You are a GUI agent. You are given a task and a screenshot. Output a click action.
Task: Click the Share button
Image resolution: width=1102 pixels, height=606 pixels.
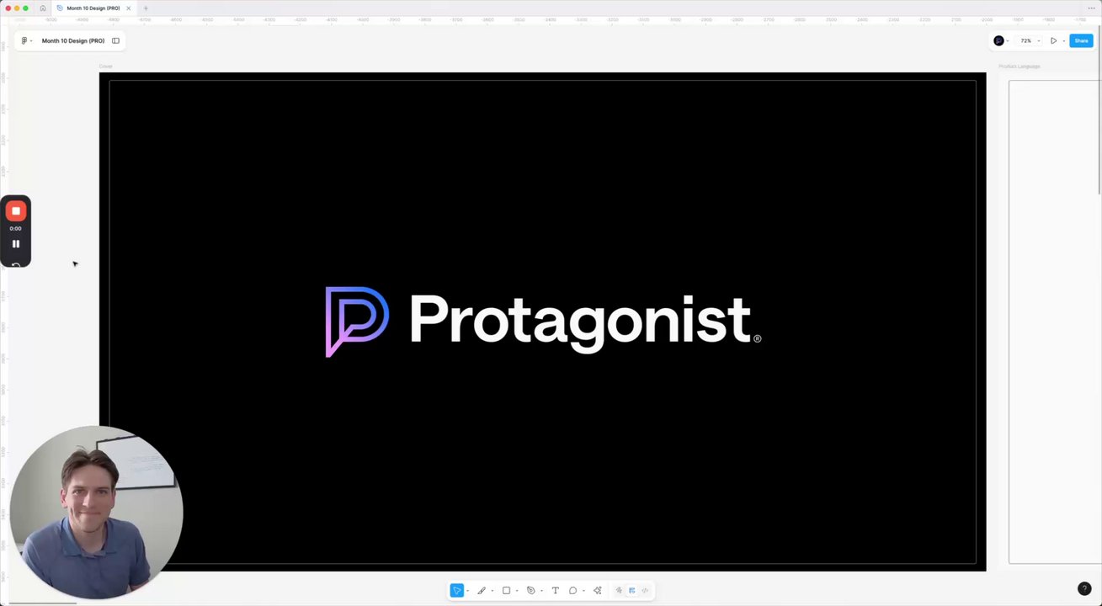pyautogui.click(x=1081, y=40)
